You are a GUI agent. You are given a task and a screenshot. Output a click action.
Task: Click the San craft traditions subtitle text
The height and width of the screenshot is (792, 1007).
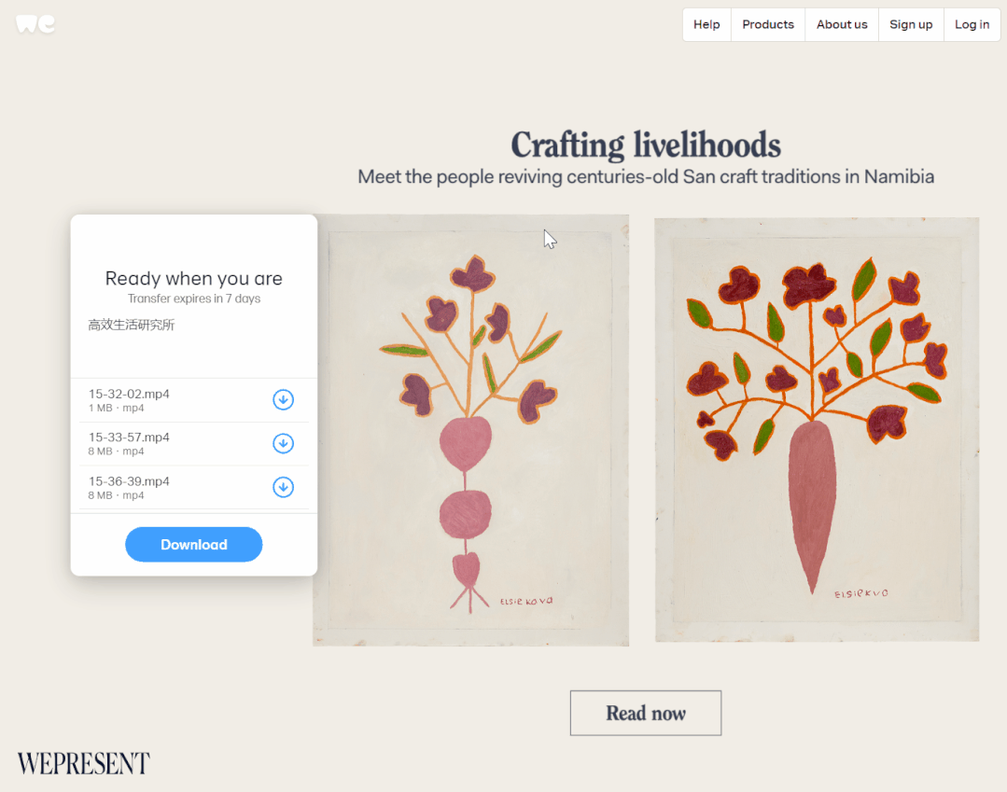click(x=646, y=176)
